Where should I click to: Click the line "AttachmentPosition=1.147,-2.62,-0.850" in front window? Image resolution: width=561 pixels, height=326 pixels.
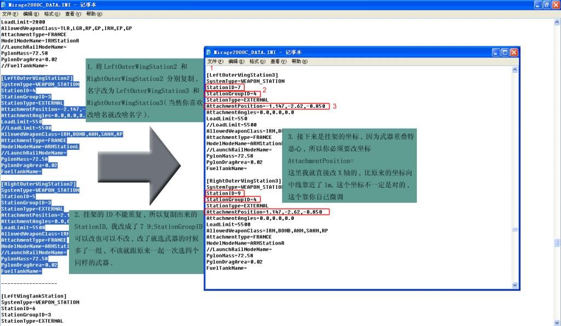click(265, 212)
